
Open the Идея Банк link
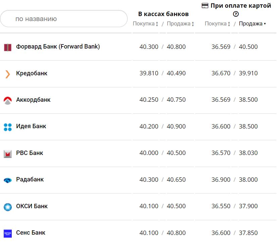pos(31,126)
